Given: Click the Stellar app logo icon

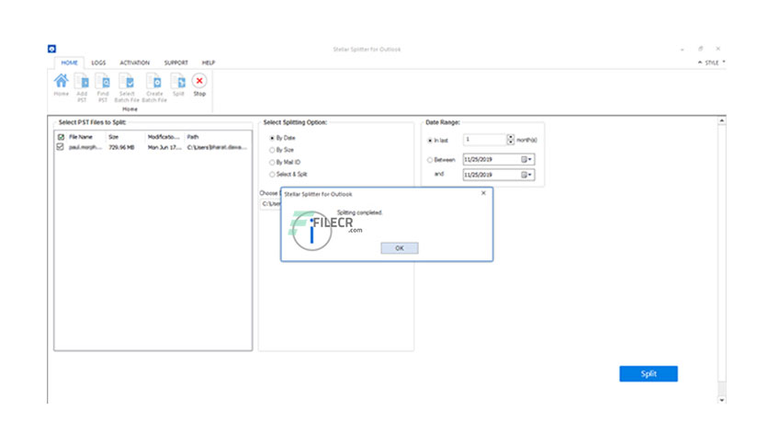Looking at the screenshot, I should click(x=52, y=49).
